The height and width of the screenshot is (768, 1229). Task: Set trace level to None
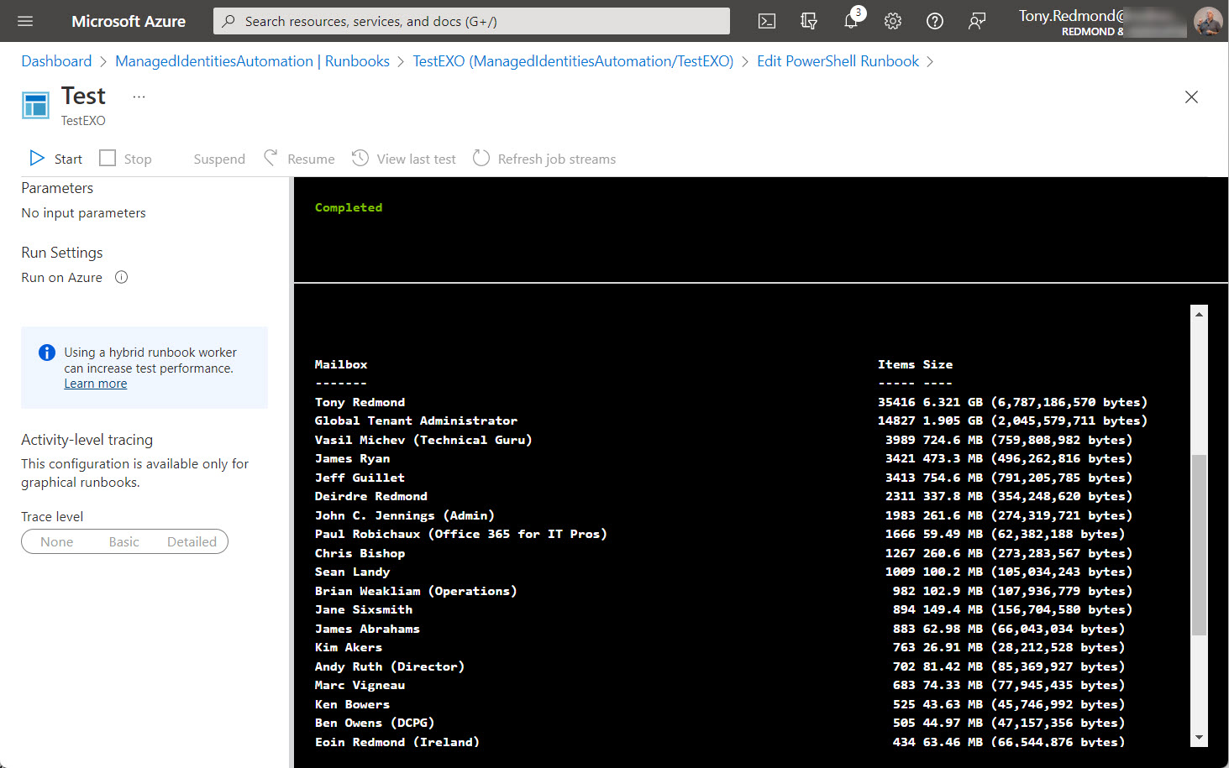coord(56,541)
